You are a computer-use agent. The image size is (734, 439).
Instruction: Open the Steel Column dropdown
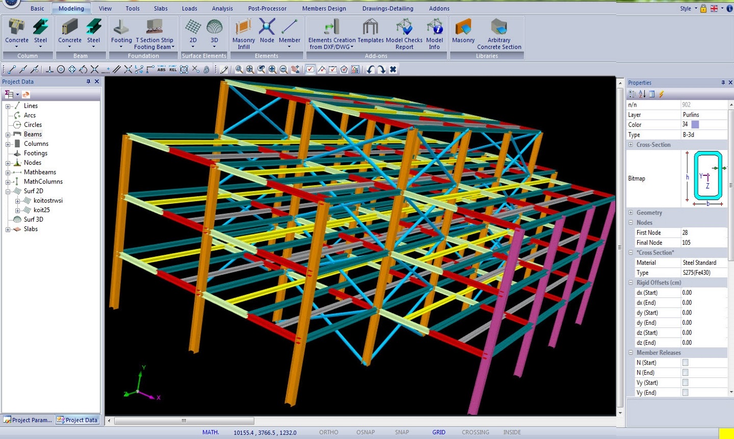pyautogui.click(x=40, y=47)
